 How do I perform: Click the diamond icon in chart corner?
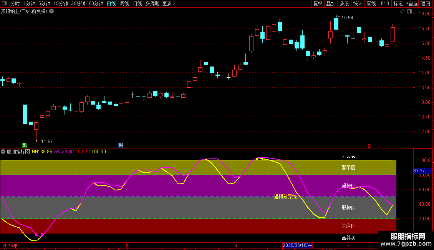(x=403, y=12)
